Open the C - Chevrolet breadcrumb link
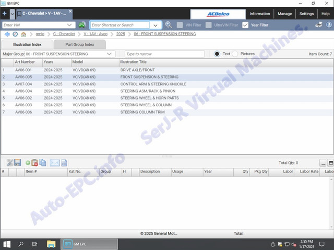This screenshot has height=250, width=334. pyautogui.click(x=64, y=34)
